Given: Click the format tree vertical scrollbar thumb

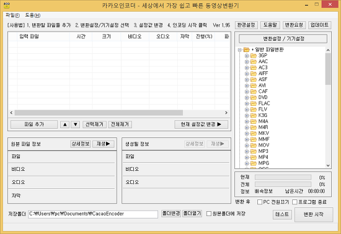Looking at the screenshot, I should pyautogui.click(x=328, y=69).
